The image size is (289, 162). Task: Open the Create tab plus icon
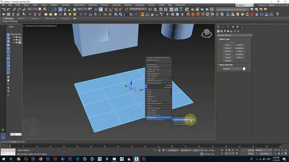[x=219, y=27]
